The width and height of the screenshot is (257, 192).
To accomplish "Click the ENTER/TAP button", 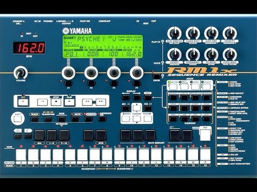I will click(x=205, y=135).
